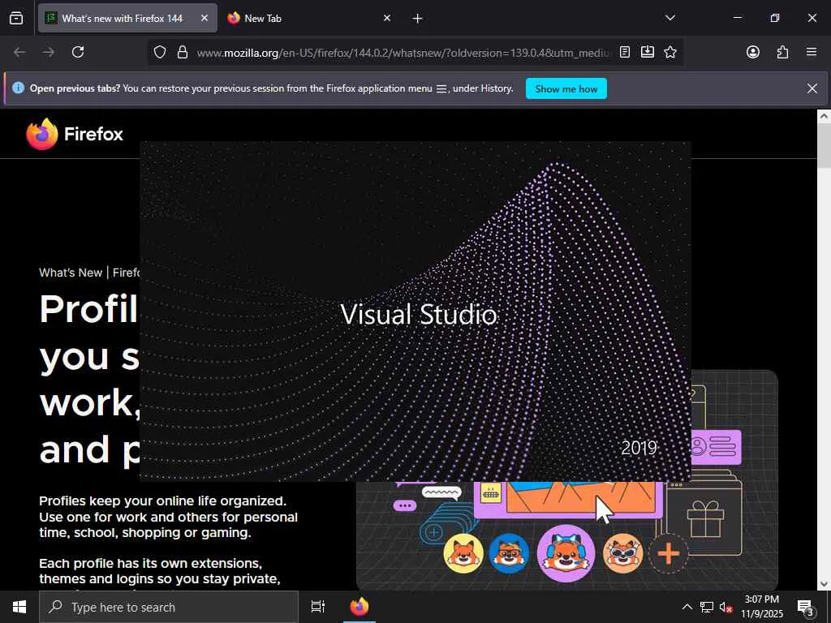Dismiss the Open previous tabs notification bar
The width and height of the screenshot is (831, 623).
tap(812, 88)
